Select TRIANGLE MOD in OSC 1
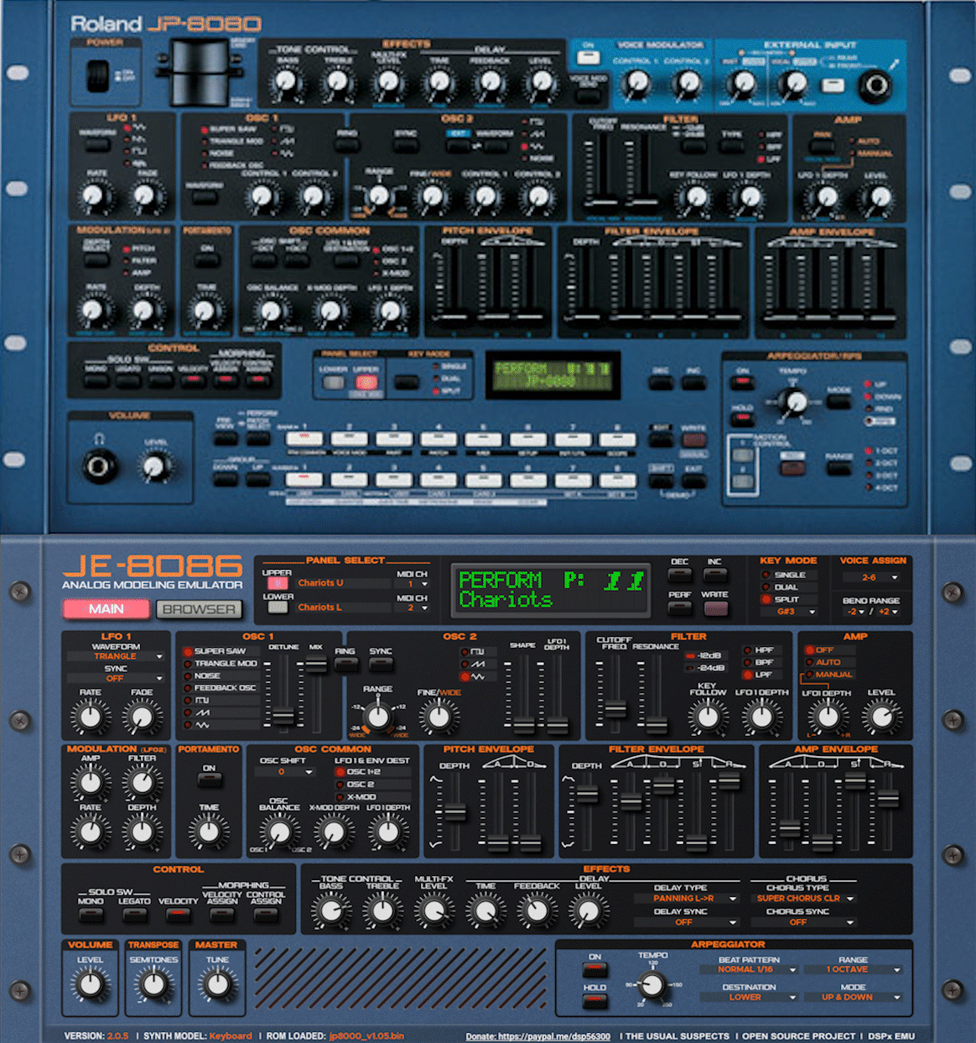Viewport: 976px width, 1043px height. (221, 663)
